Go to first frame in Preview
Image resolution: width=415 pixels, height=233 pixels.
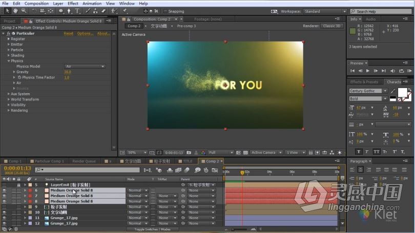(x=352, y=71)
